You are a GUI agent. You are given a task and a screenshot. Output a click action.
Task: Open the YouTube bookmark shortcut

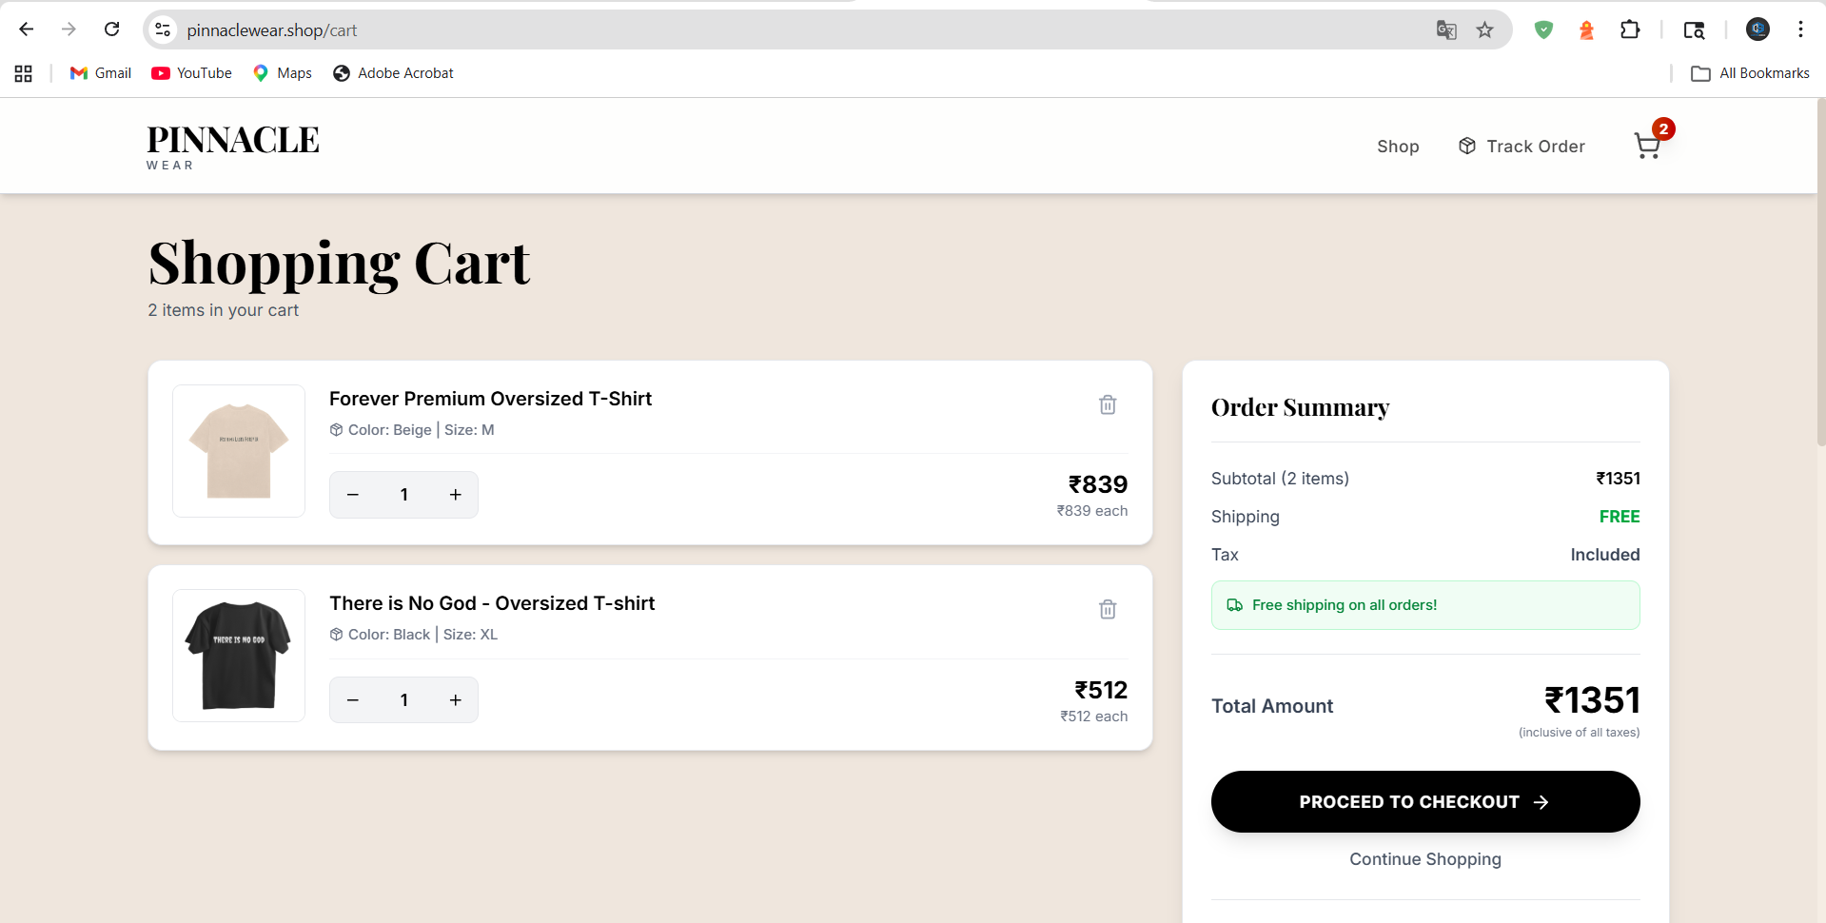(190, 72)
